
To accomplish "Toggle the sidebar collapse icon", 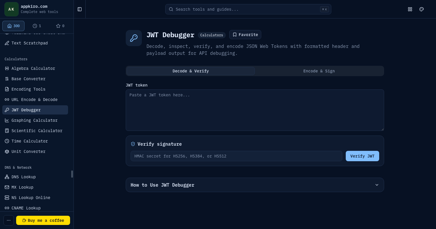I will coord(80,9).
